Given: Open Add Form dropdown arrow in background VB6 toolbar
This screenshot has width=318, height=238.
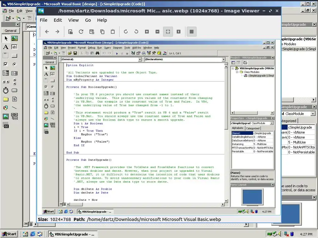Looking at the screenshot, I should 24,18.
